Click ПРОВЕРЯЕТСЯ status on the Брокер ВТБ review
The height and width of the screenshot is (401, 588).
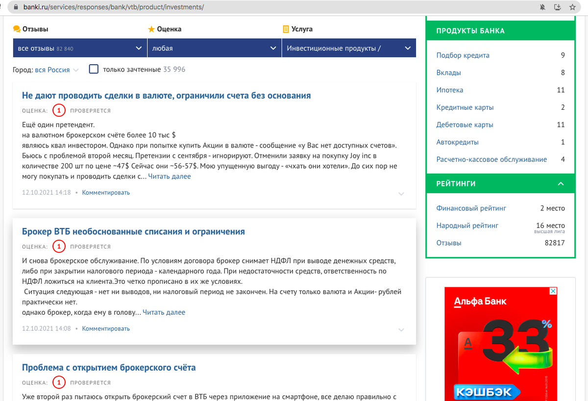(90, 247)
